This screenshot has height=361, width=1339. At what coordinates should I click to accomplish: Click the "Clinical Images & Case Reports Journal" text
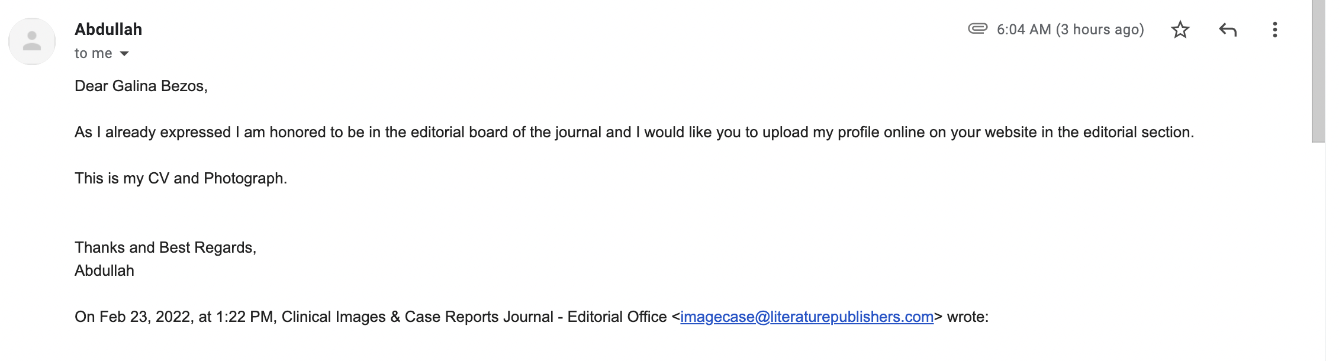(417, 317)
